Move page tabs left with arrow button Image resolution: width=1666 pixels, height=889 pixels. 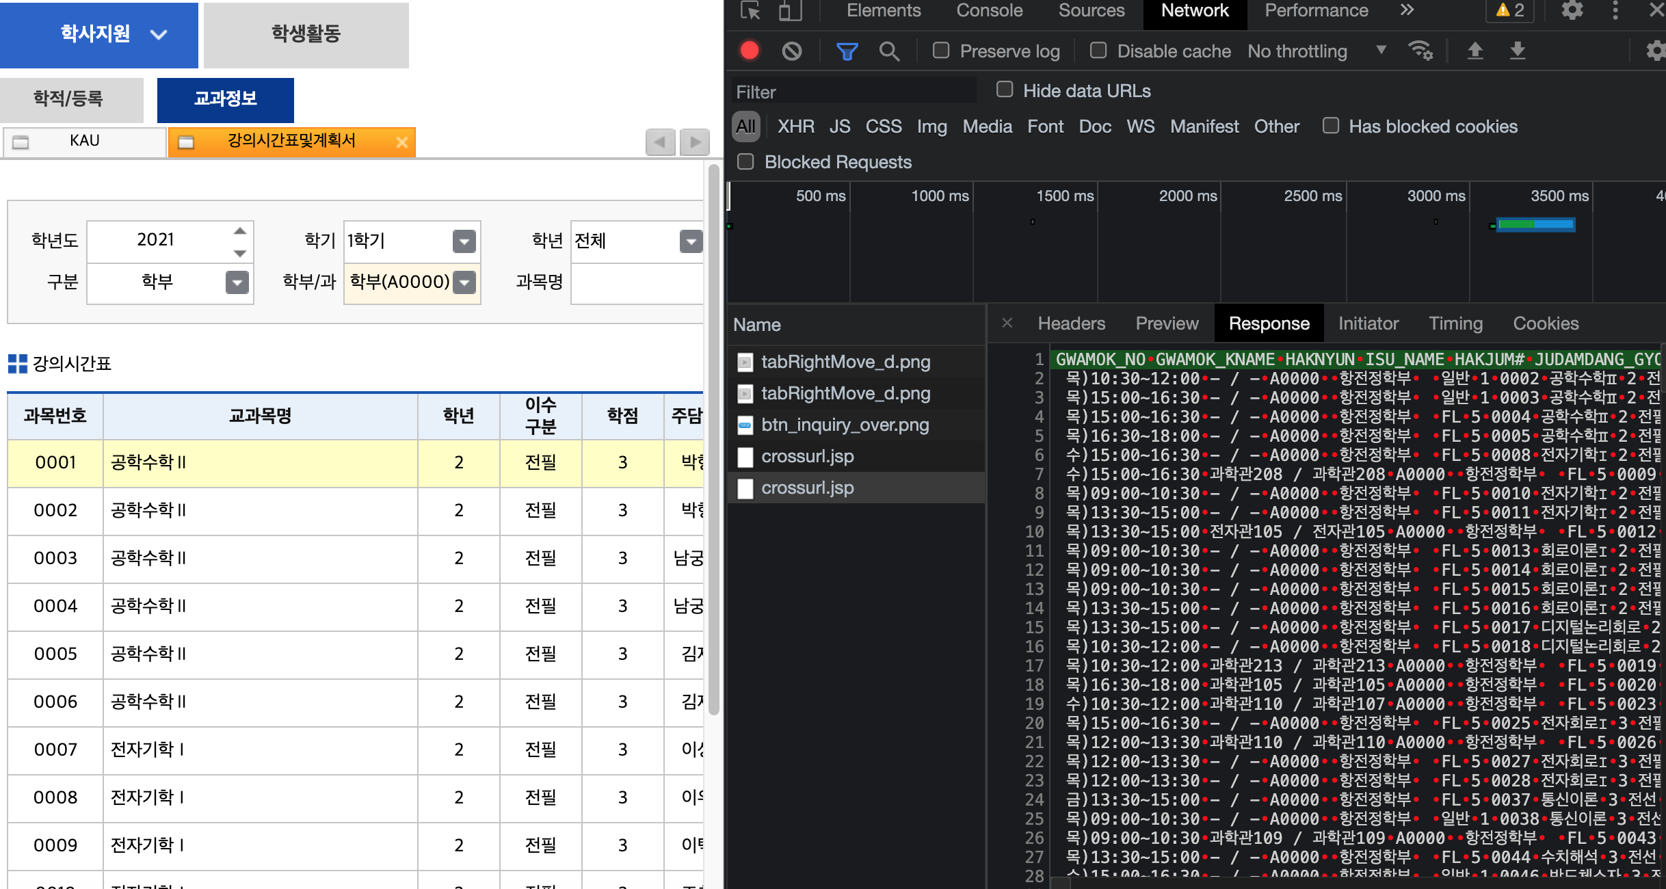[x=660, y=142]
